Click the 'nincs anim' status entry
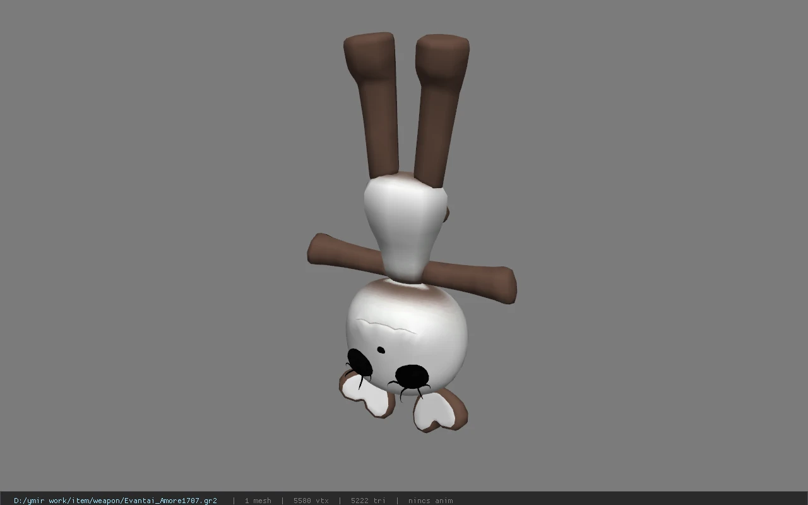 (431, 501)
